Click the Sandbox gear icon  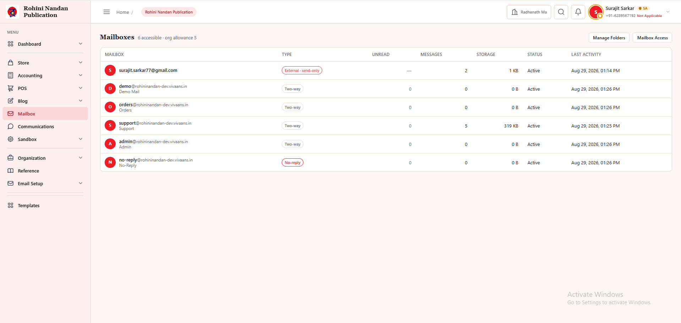click(x=11, y=139)
